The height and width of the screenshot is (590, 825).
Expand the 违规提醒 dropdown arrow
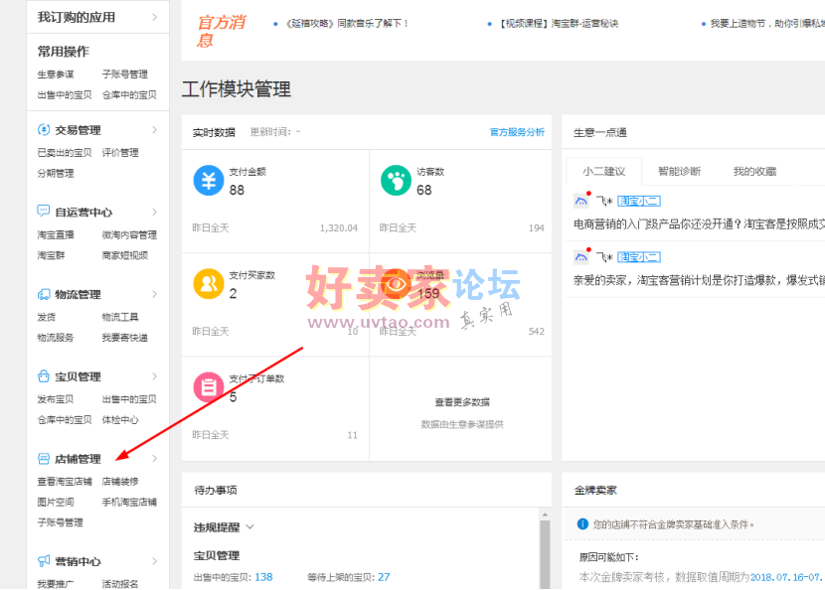coord(250,527)
